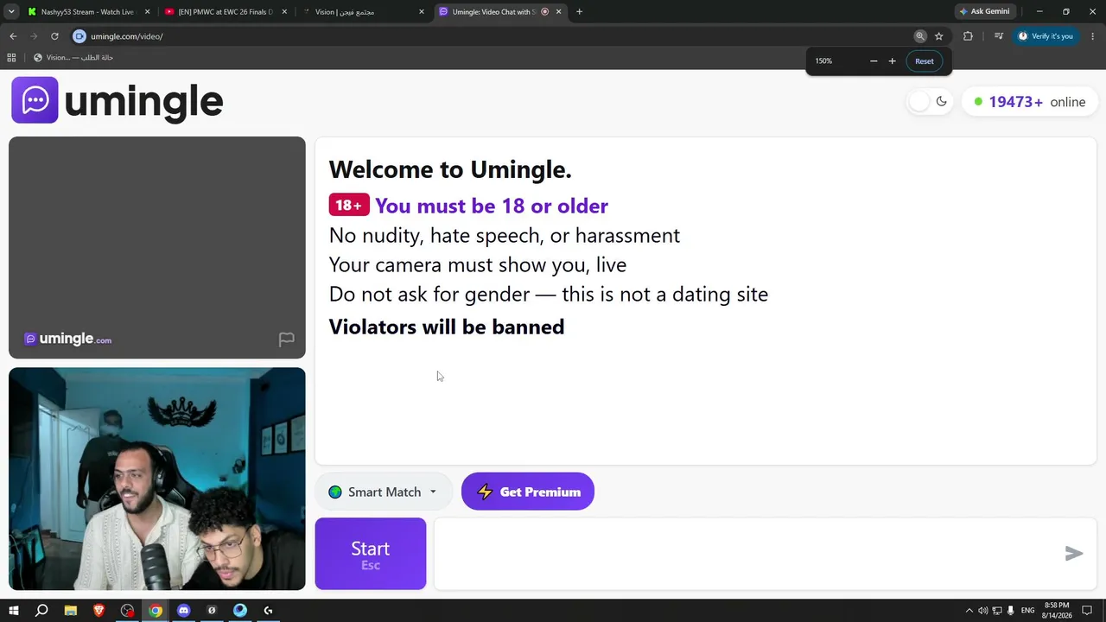Click your own webcam preview

(157, 479)
